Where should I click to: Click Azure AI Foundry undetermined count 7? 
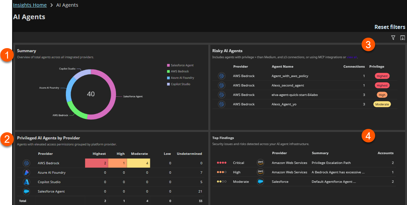[x=201, y=173]
